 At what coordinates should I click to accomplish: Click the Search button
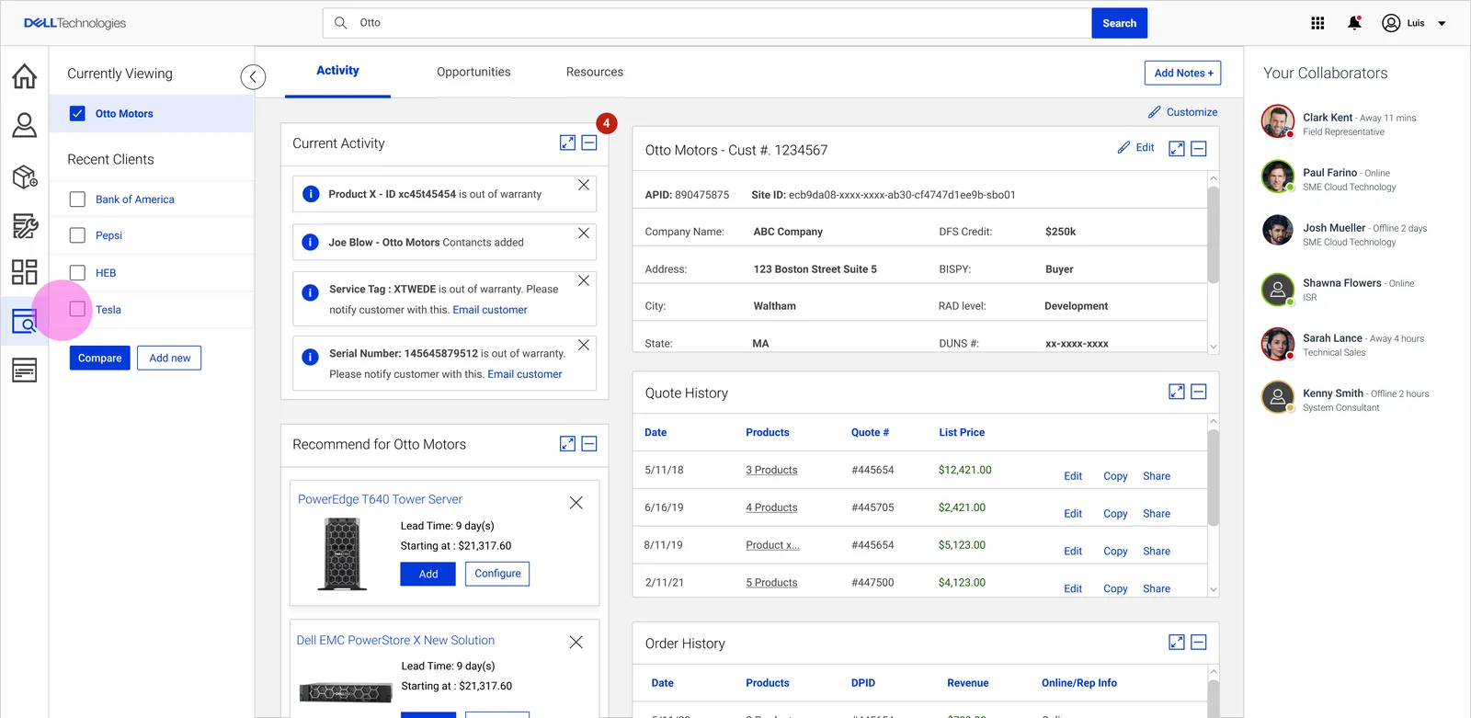click(x=1120, y=23)
